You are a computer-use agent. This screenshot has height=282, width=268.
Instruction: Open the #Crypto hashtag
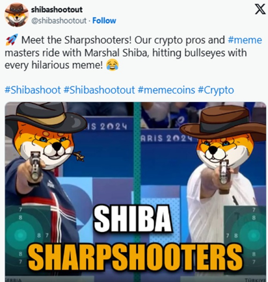click(216, 90)
